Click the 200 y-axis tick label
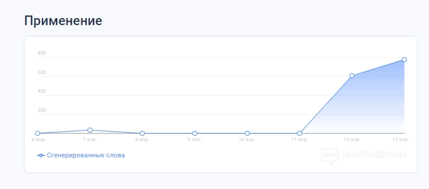Image resolution: width=429 pixels, height=189 pixels. click(42, 110)
